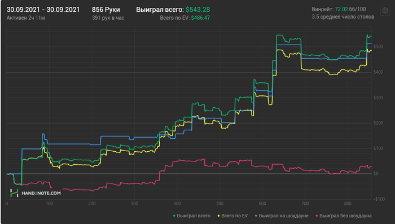This screenshot has height=224, width=395.
Task: Toggle the Всего по EV series label
Action: (234, 216)
